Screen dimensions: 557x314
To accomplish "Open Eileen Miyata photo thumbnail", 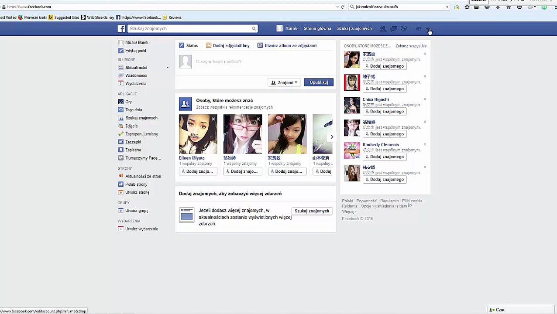I will [198, 134].
